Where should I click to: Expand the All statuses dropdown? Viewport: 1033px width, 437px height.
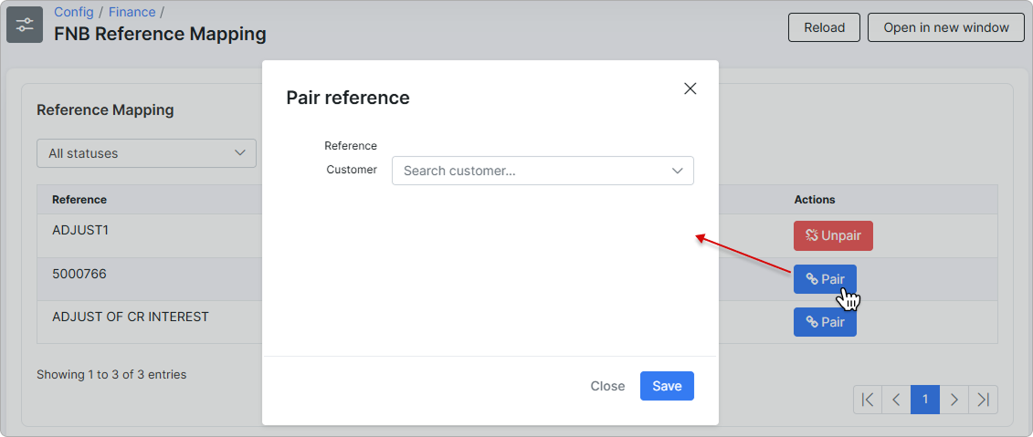click(146, 153)
